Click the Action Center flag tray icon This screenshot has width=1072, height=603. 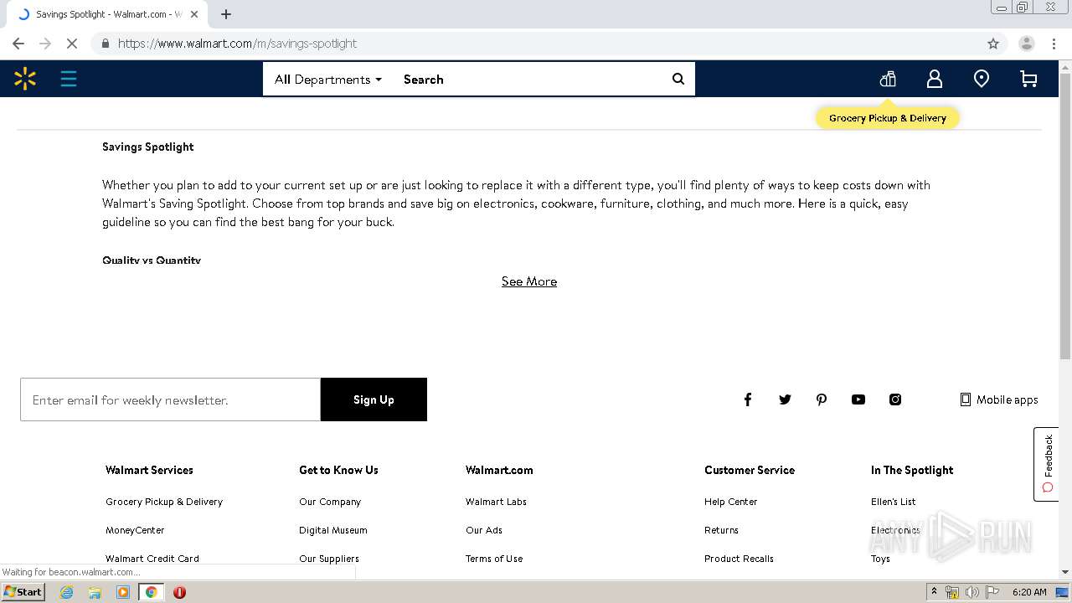[x=992, y=592]
